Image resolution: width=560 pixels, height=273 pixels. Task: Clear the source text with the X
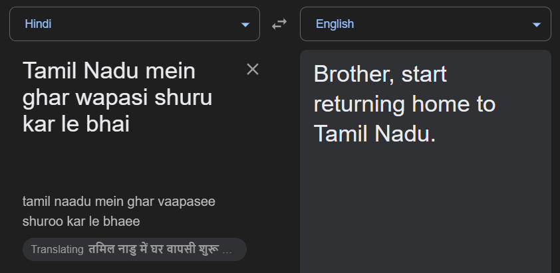click(253, 69)
